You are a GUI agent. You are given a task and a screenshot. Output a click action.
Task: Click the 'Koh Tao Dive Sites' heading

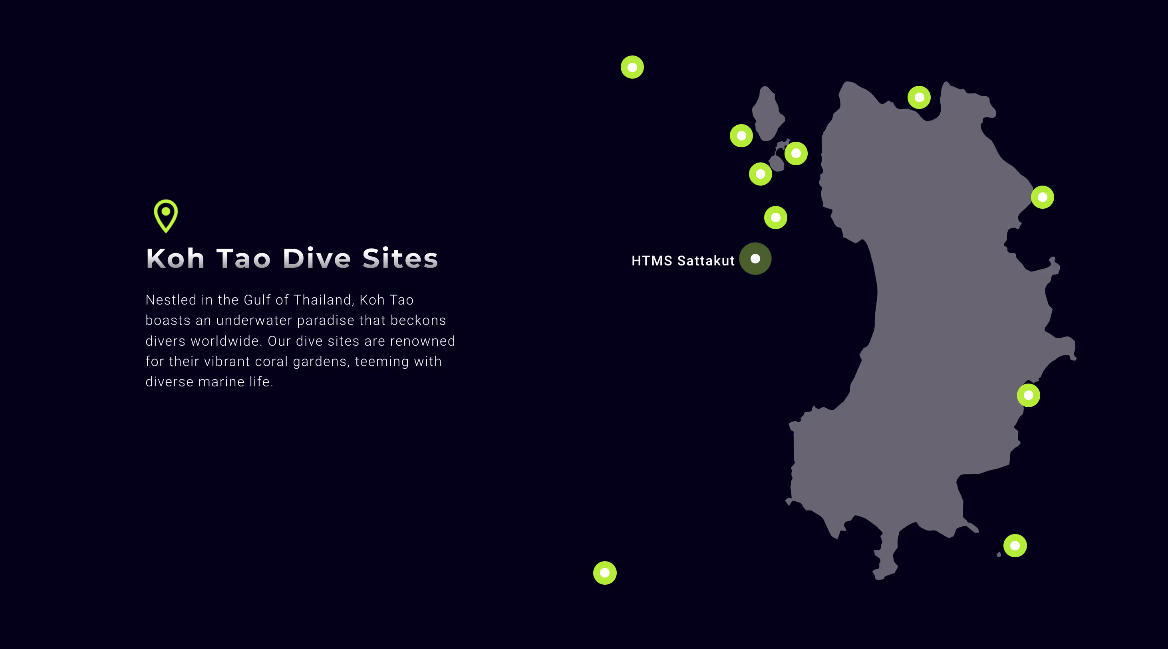292,258
